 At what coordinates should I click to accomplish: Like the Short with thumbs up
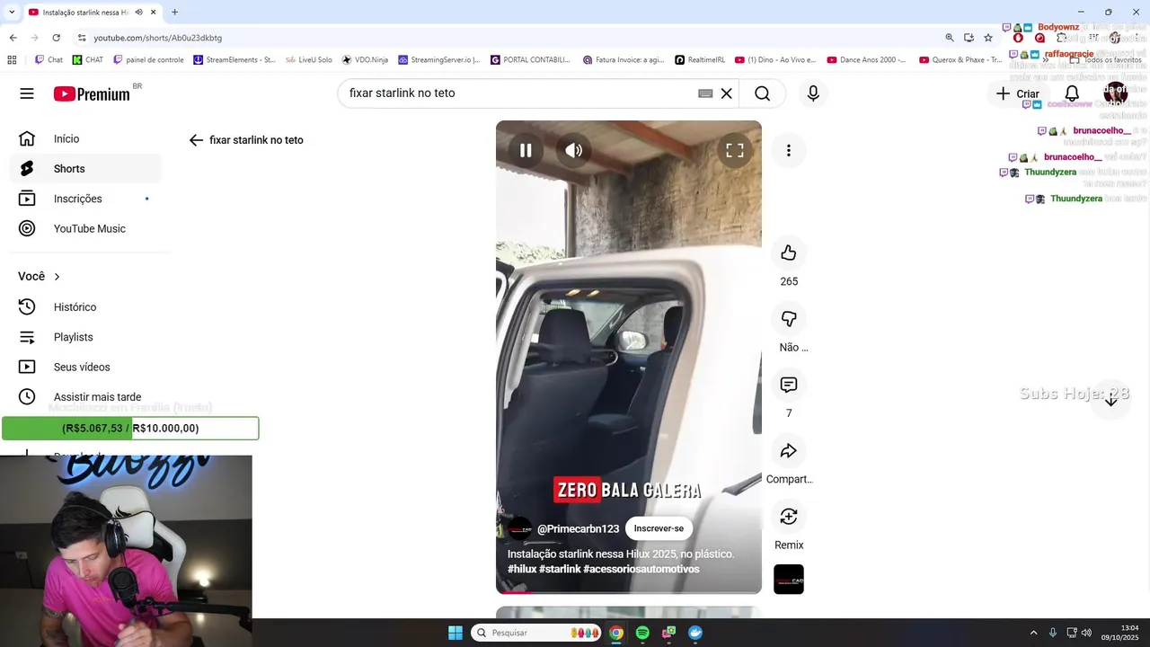(789, 253)
